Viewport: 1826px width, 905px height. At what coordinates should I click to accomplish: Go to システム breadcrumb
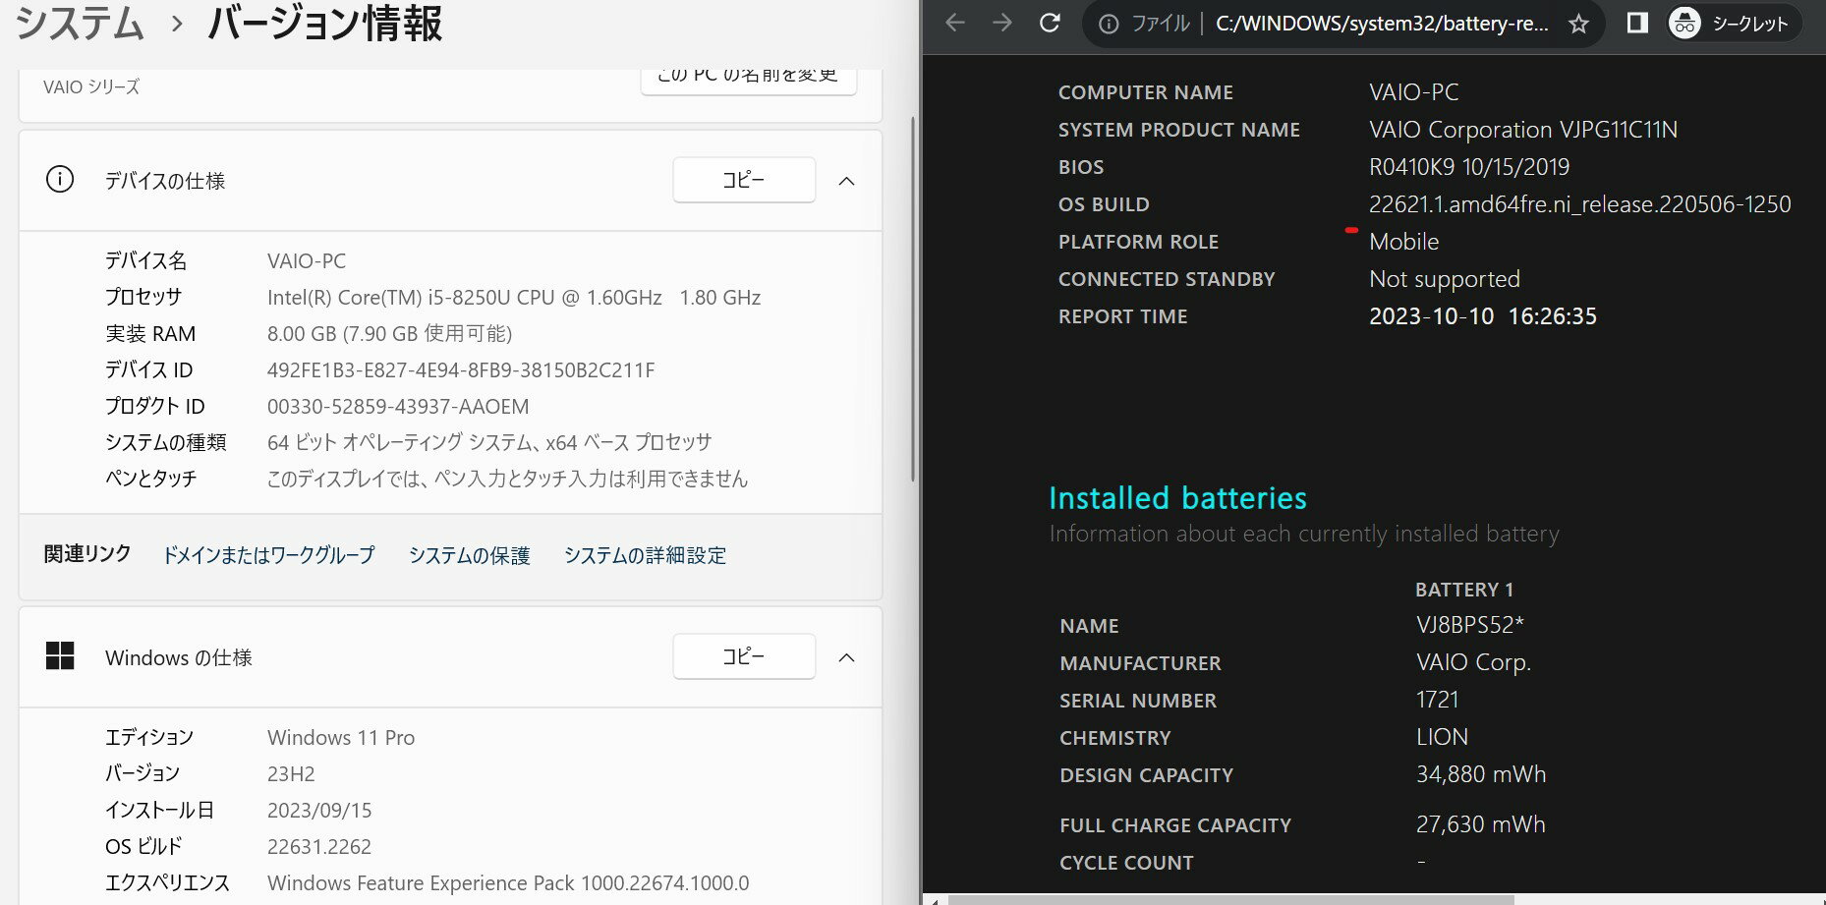(x=80, y=23)
